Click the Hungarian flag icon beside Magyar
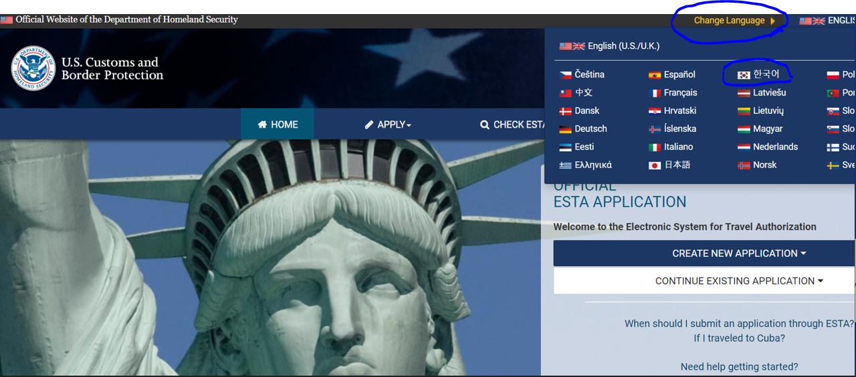This screenshot has width=856, height=377. point(744,129)
